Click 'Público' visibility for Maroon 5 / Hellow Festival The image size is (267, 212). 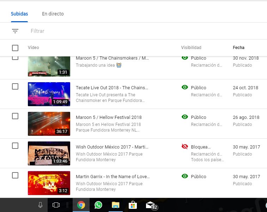tap(199, 117)
